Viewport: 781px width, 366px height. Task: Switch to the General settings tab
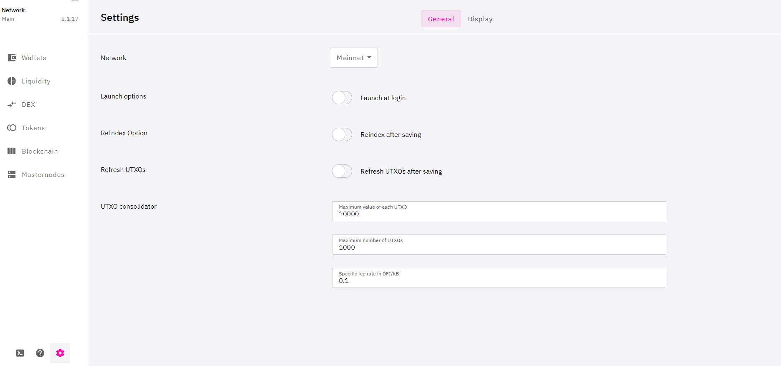pyautogui.click(x=441, y=19)
